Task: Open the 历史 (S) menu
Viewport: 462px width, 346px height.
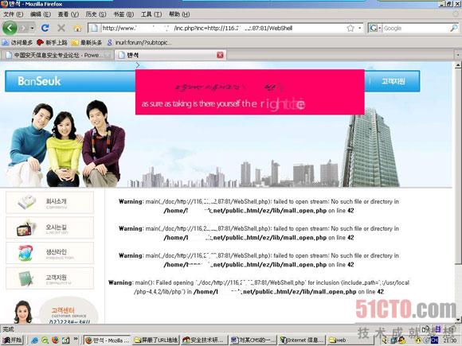Action: 96,14
